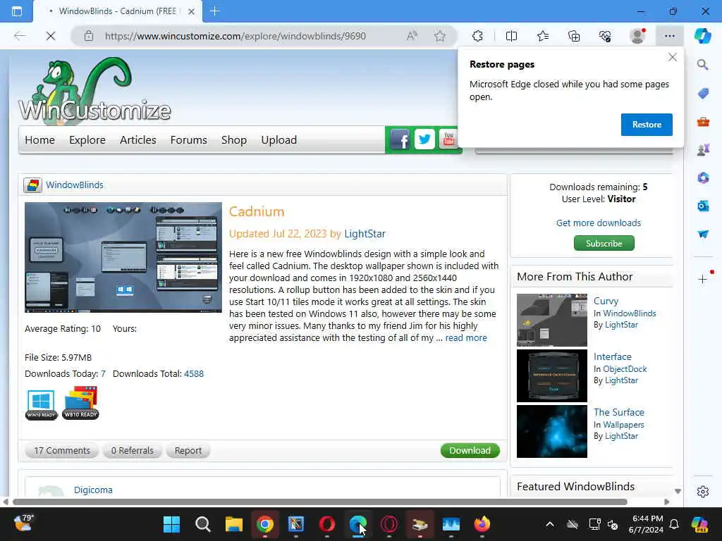This screenshot has height=541, width=722.
Task: Open Collections in Edge toolbar
Action: click(574, 36)
